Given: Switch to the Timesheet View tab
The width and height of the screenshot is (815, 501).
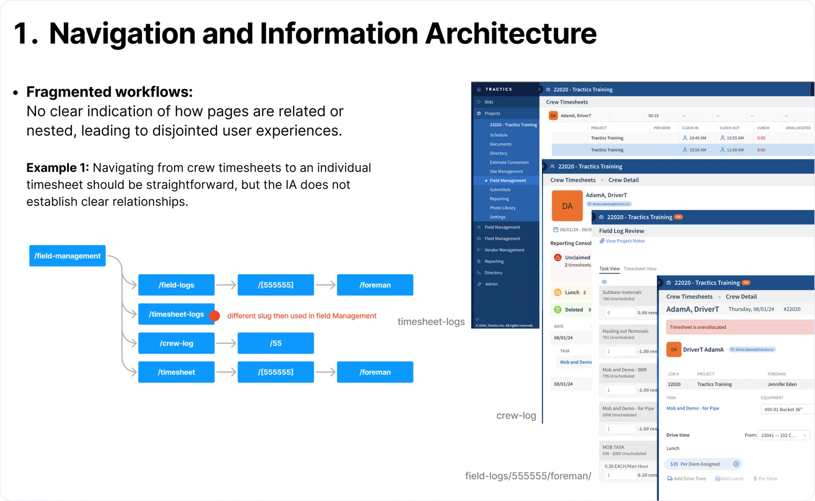Looking at the screenshot, I should (640, 269).
